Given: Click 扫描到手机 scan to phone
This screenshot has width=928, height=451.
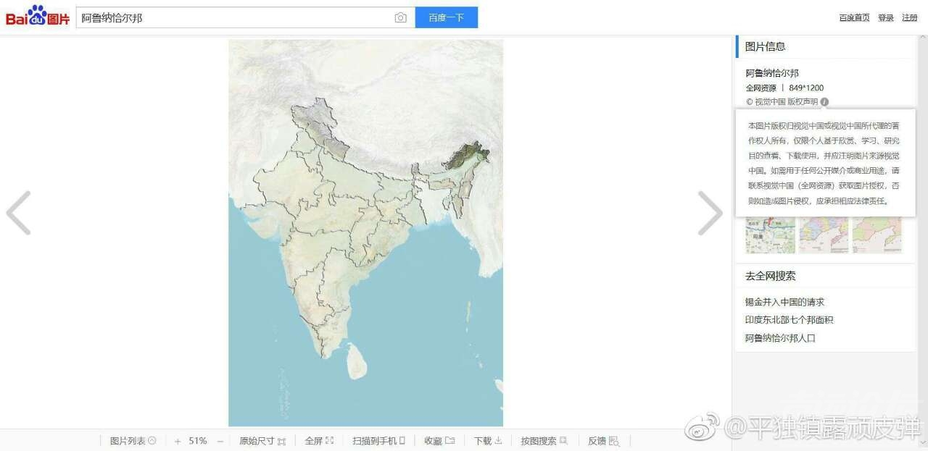Looking at the screenshot, I should (x=378, y=441).
